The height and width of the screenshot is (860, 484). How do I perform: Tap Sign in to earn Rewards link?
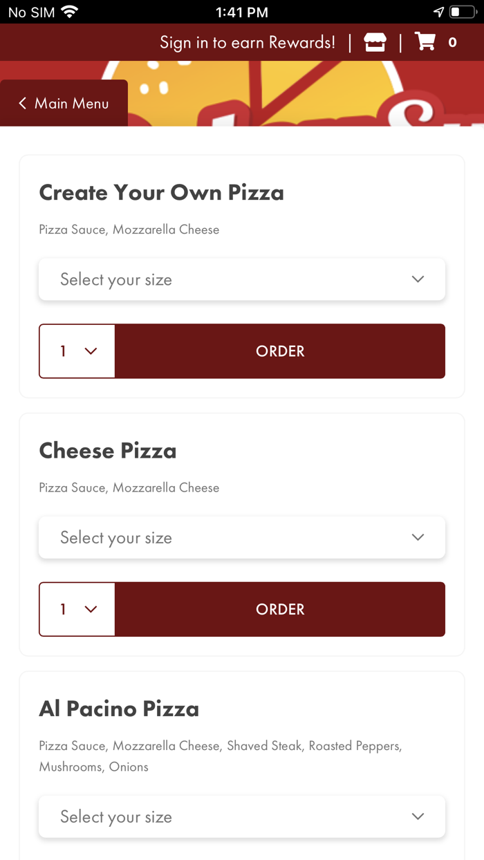[248, 42]
